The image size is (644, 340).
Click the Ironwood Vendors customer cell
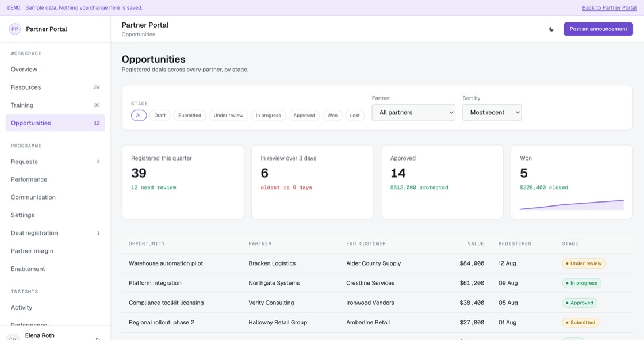[370, 303]
